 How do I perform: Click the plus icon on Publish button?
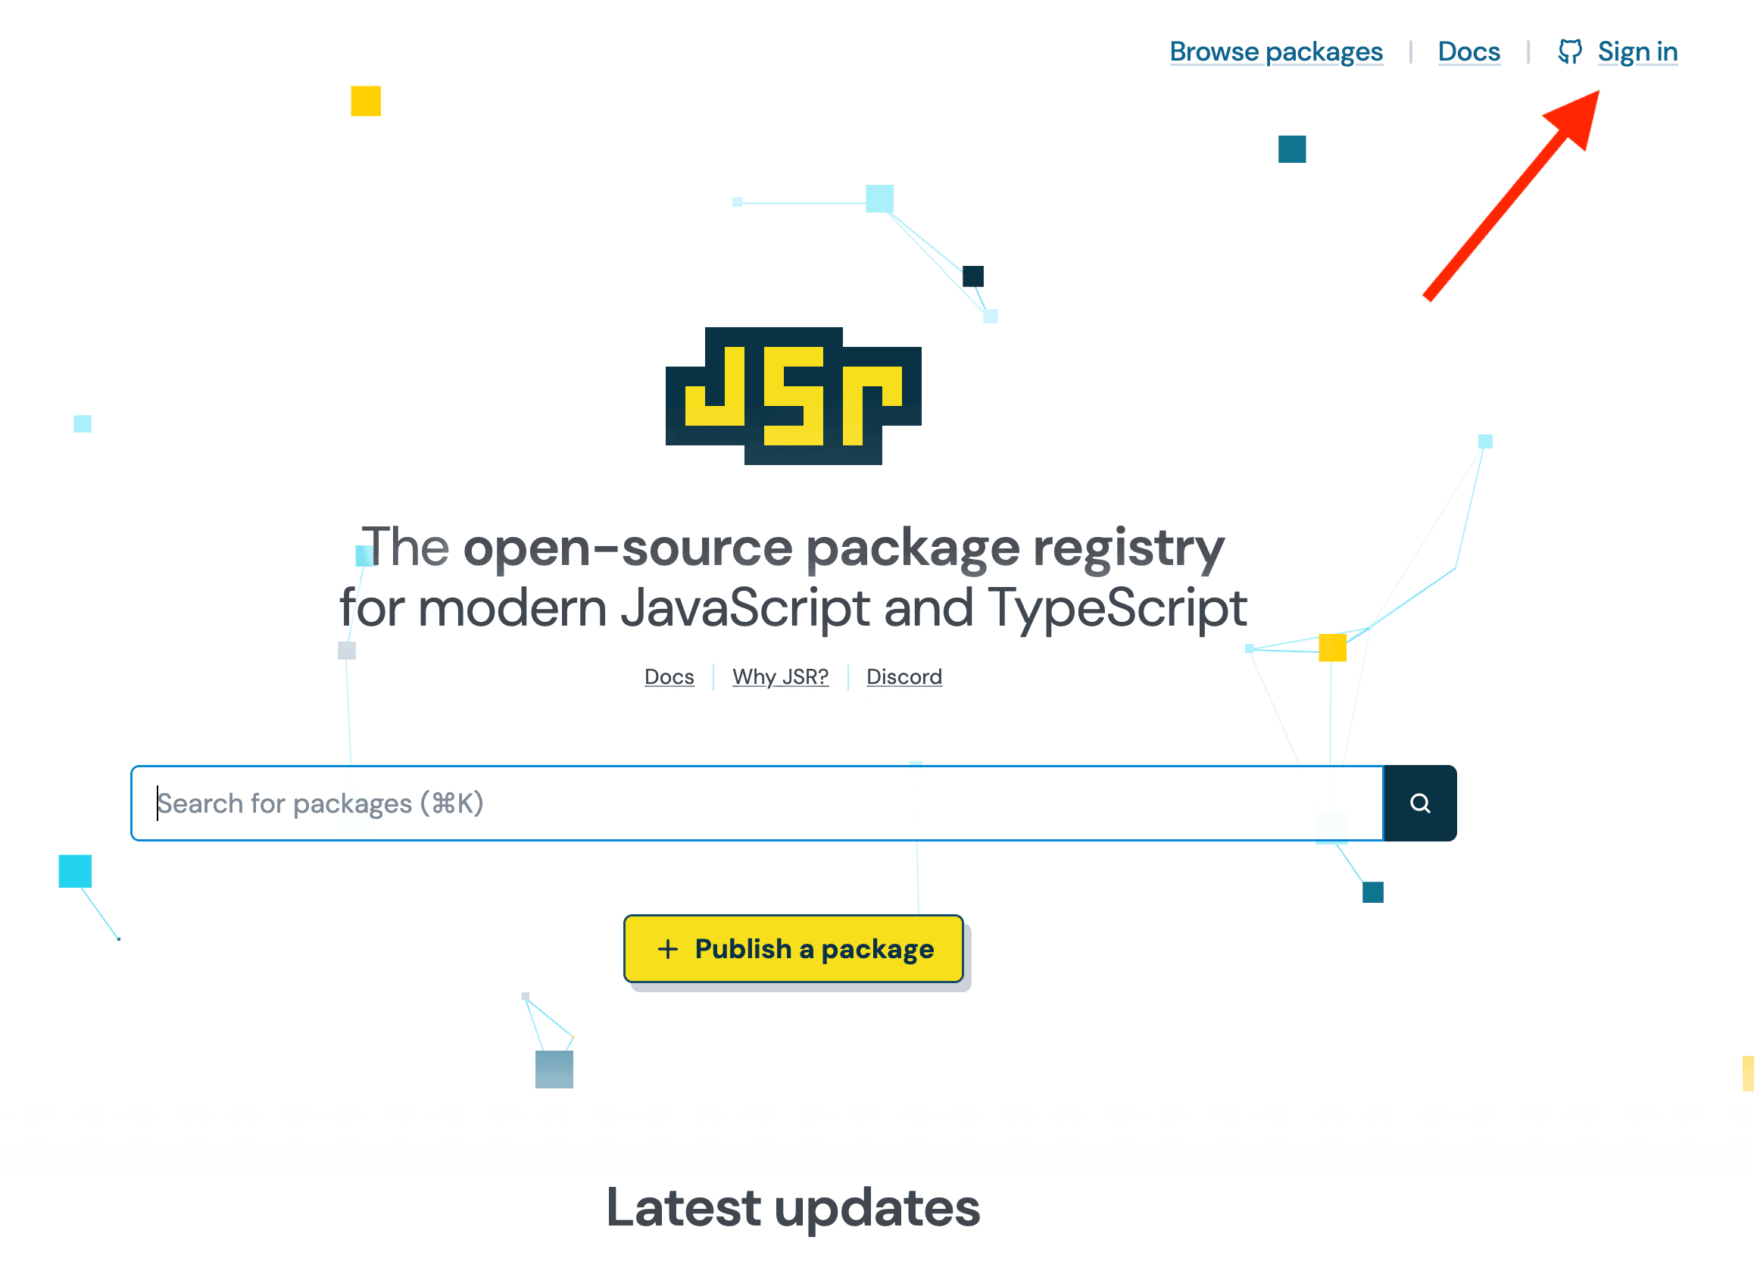coord(667,949)
